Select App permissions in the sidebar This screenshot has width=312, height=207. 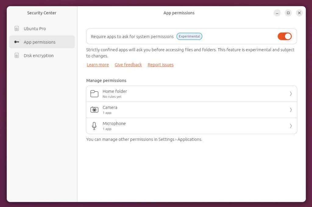coord(42,42)
